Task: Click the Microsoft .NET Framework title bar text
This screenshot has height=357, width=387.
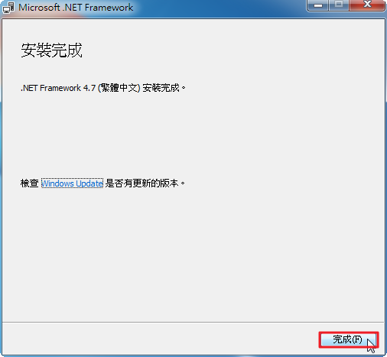Action: click(76, 8)
